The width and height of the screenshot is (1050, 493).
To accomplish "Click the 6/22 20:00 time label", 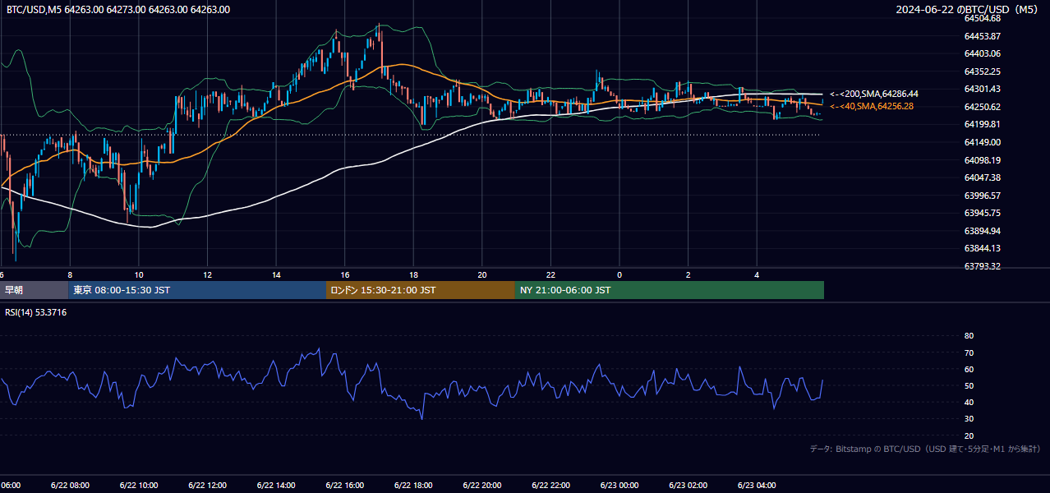I will point(481,485).
